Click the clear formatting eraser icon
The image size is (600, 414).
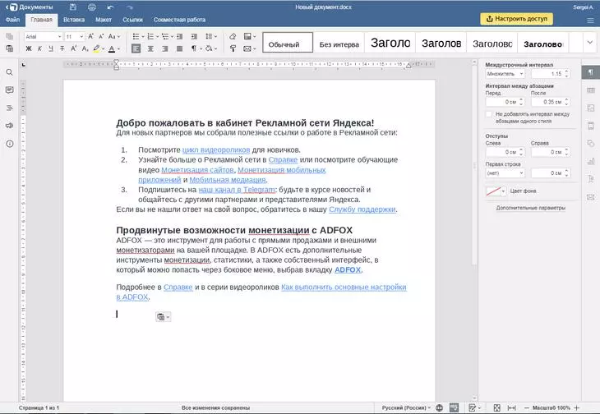coord(233,36)
